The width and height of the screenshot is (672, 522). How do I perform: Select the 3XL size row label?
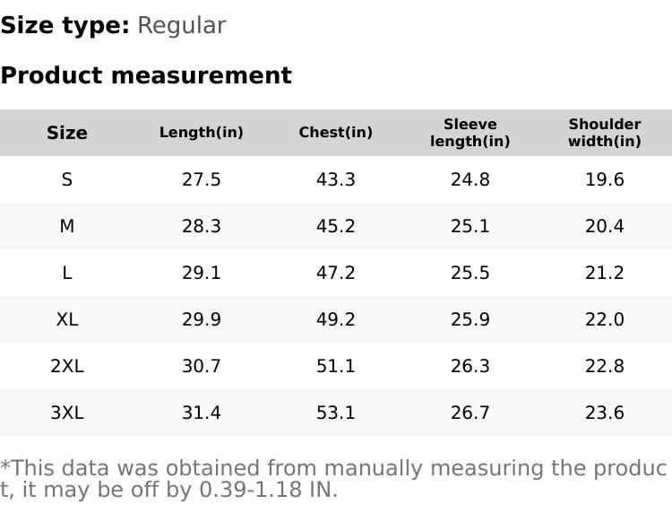tap(67, 413)
